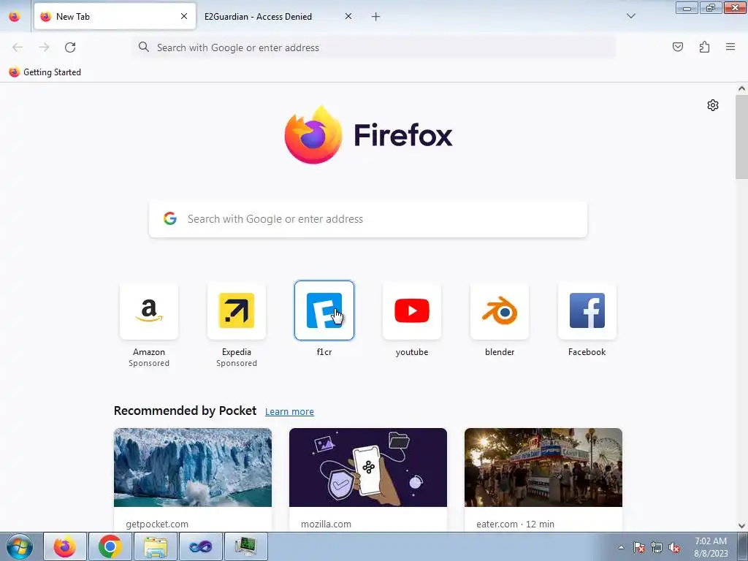Screen dimensions: 748x561
Task: Open new tab personalize gear settings
Action: (713, 105)
